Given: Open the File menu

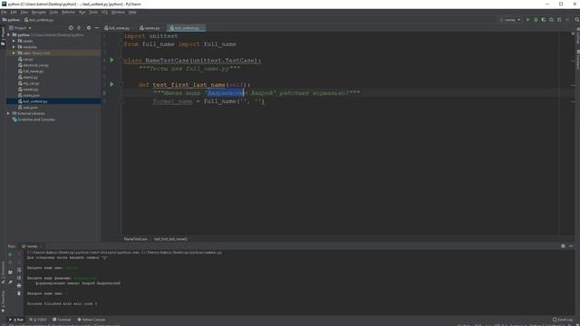Looking at the screenshot, I should 4,12.
